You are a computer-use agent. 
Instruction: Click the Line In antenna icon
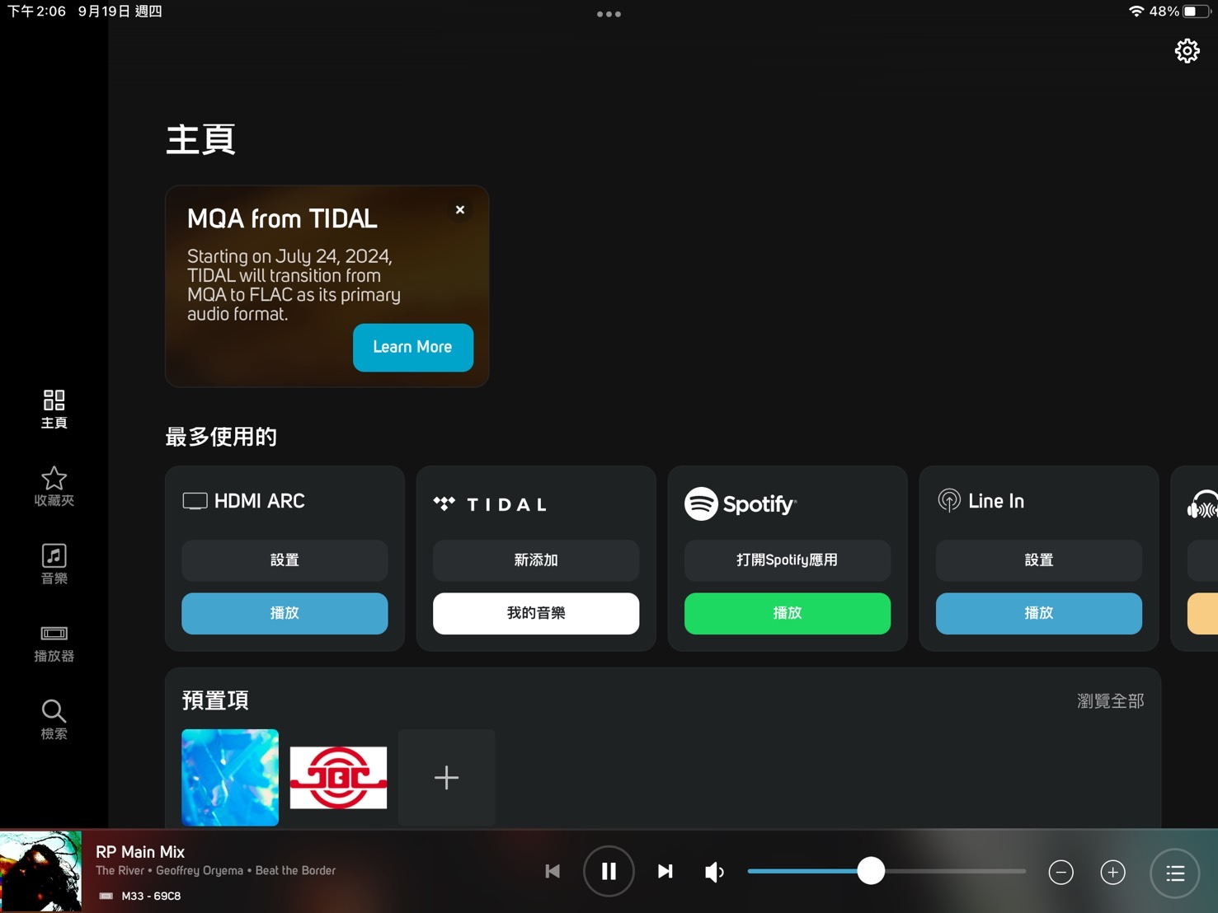pos(949,500)
